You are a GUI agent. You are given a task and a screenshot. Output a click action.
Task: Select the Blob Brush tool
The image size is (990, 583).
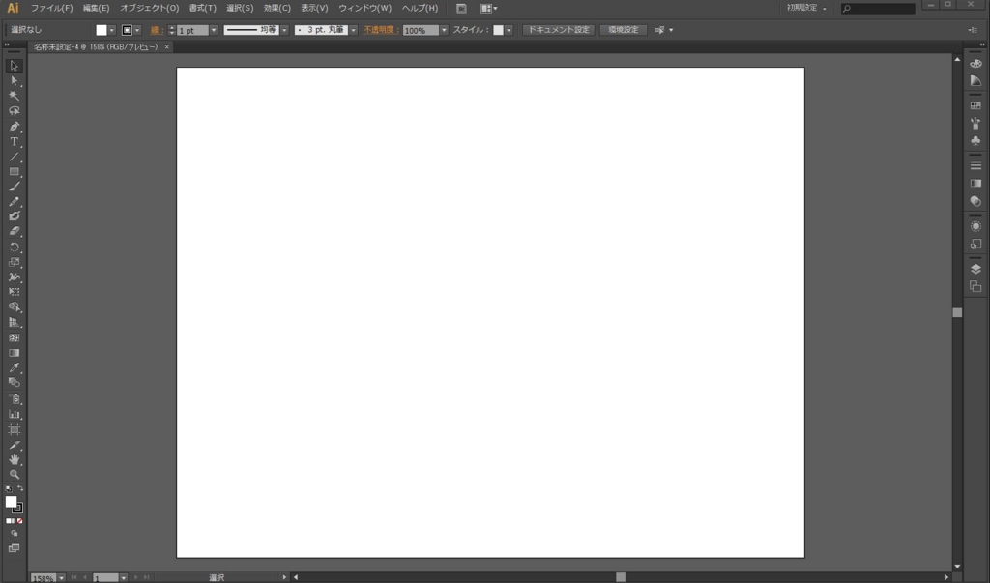(14, 216)
